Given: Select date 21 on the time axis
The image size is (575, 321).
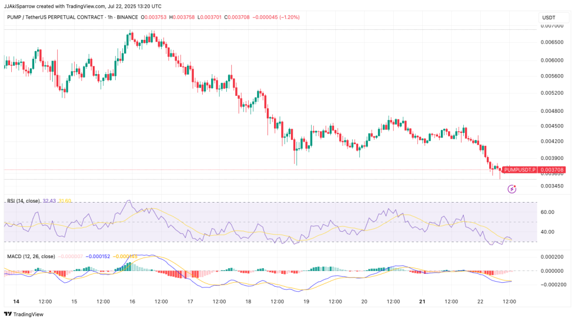Looking at the screenshot, I should tap(422, 301).
